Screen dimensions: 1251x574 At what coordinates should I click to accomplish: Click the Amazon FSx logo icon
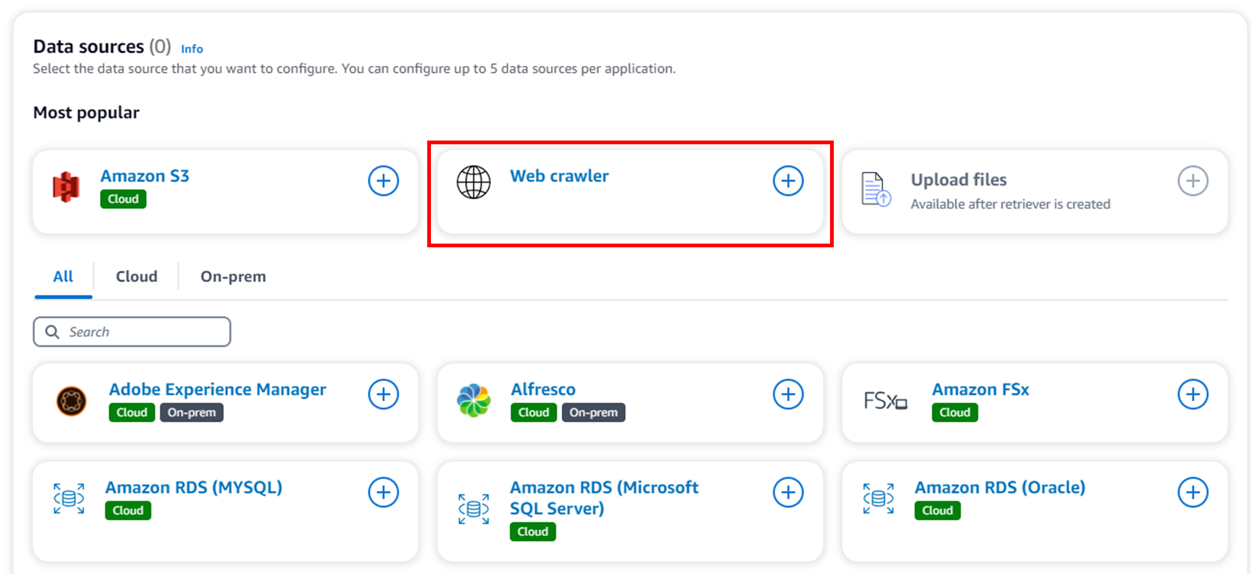tap(885, 400)
